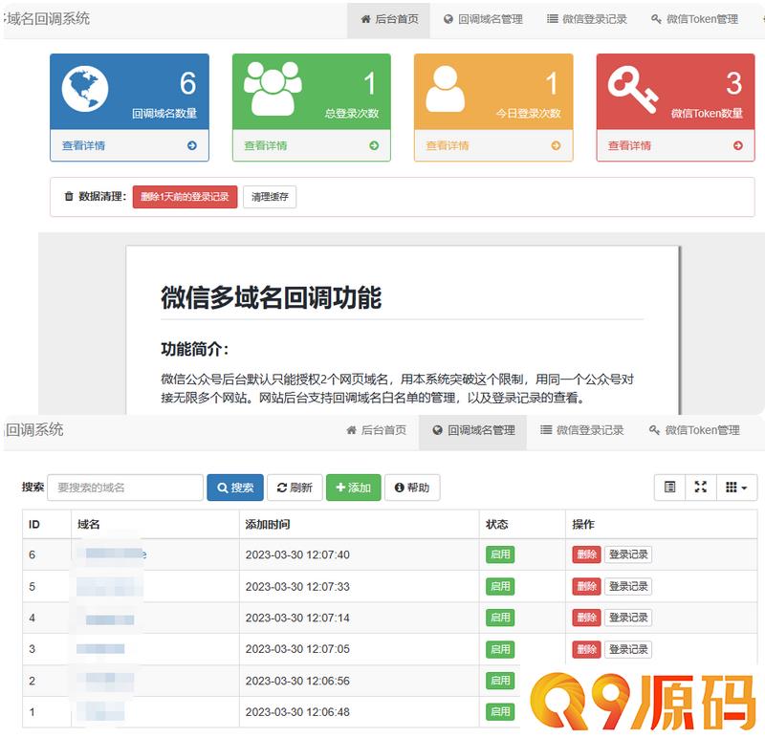Image resolution: width=765 pixels, height=738 pixels.
Task: Click red arrow icon beside 查看详情
Action: (737, 145)
